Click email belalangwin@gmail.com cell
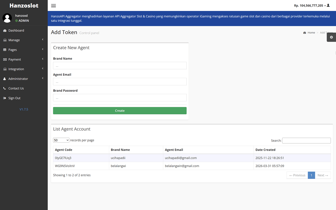The height and width of the screenshot is (210, 336). (x=208, y=166)
